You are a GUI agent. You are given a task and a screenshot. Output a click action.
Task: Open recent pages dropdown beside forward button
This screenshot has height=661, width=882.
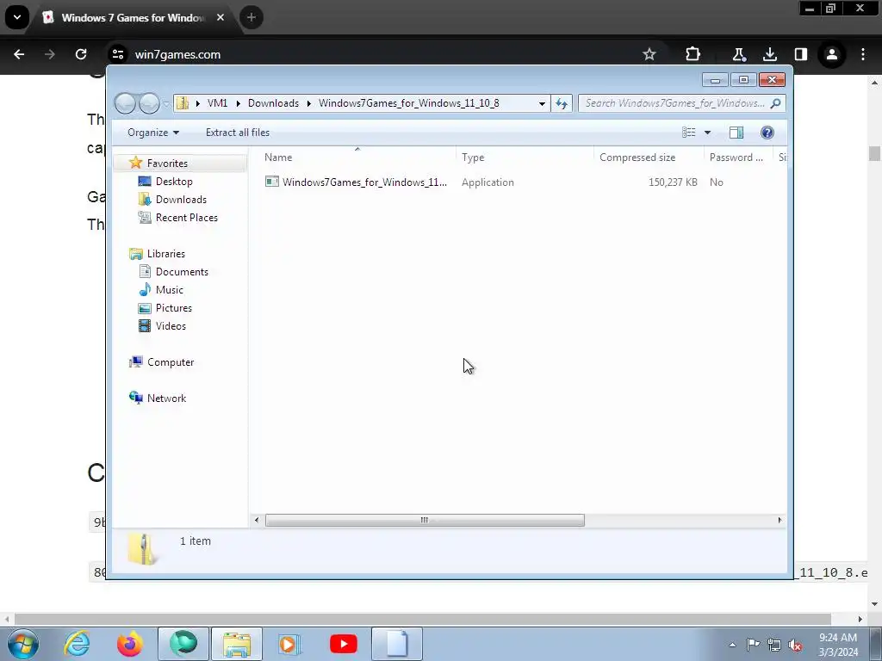[166, 104]
